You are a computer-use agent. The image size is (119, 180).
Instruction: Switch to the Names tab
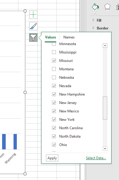tap(69, 37)
